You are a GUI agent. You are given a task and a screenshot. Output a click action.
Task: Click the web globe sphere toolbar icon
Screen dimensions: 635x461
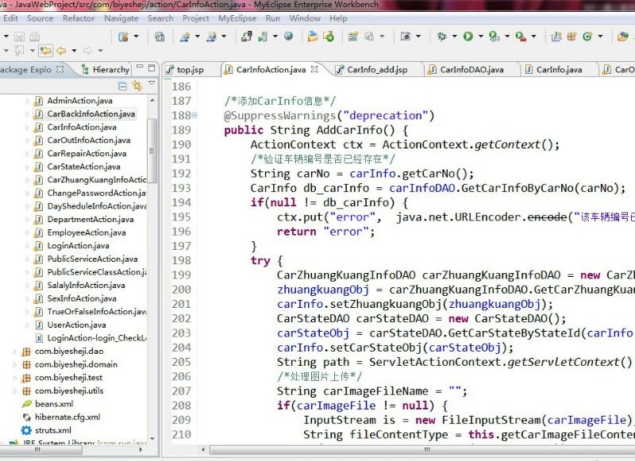(x=288, y=36)
